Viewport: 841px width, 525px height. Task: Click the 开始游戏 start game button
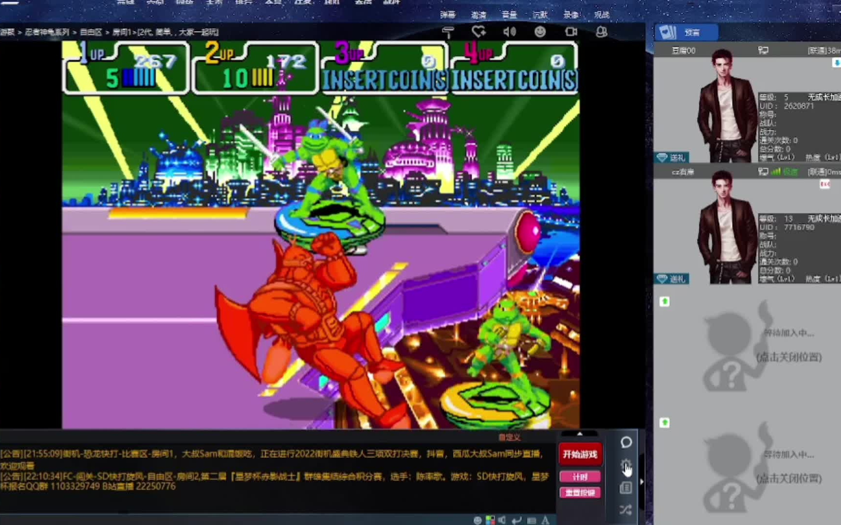(x=580, y=454)
